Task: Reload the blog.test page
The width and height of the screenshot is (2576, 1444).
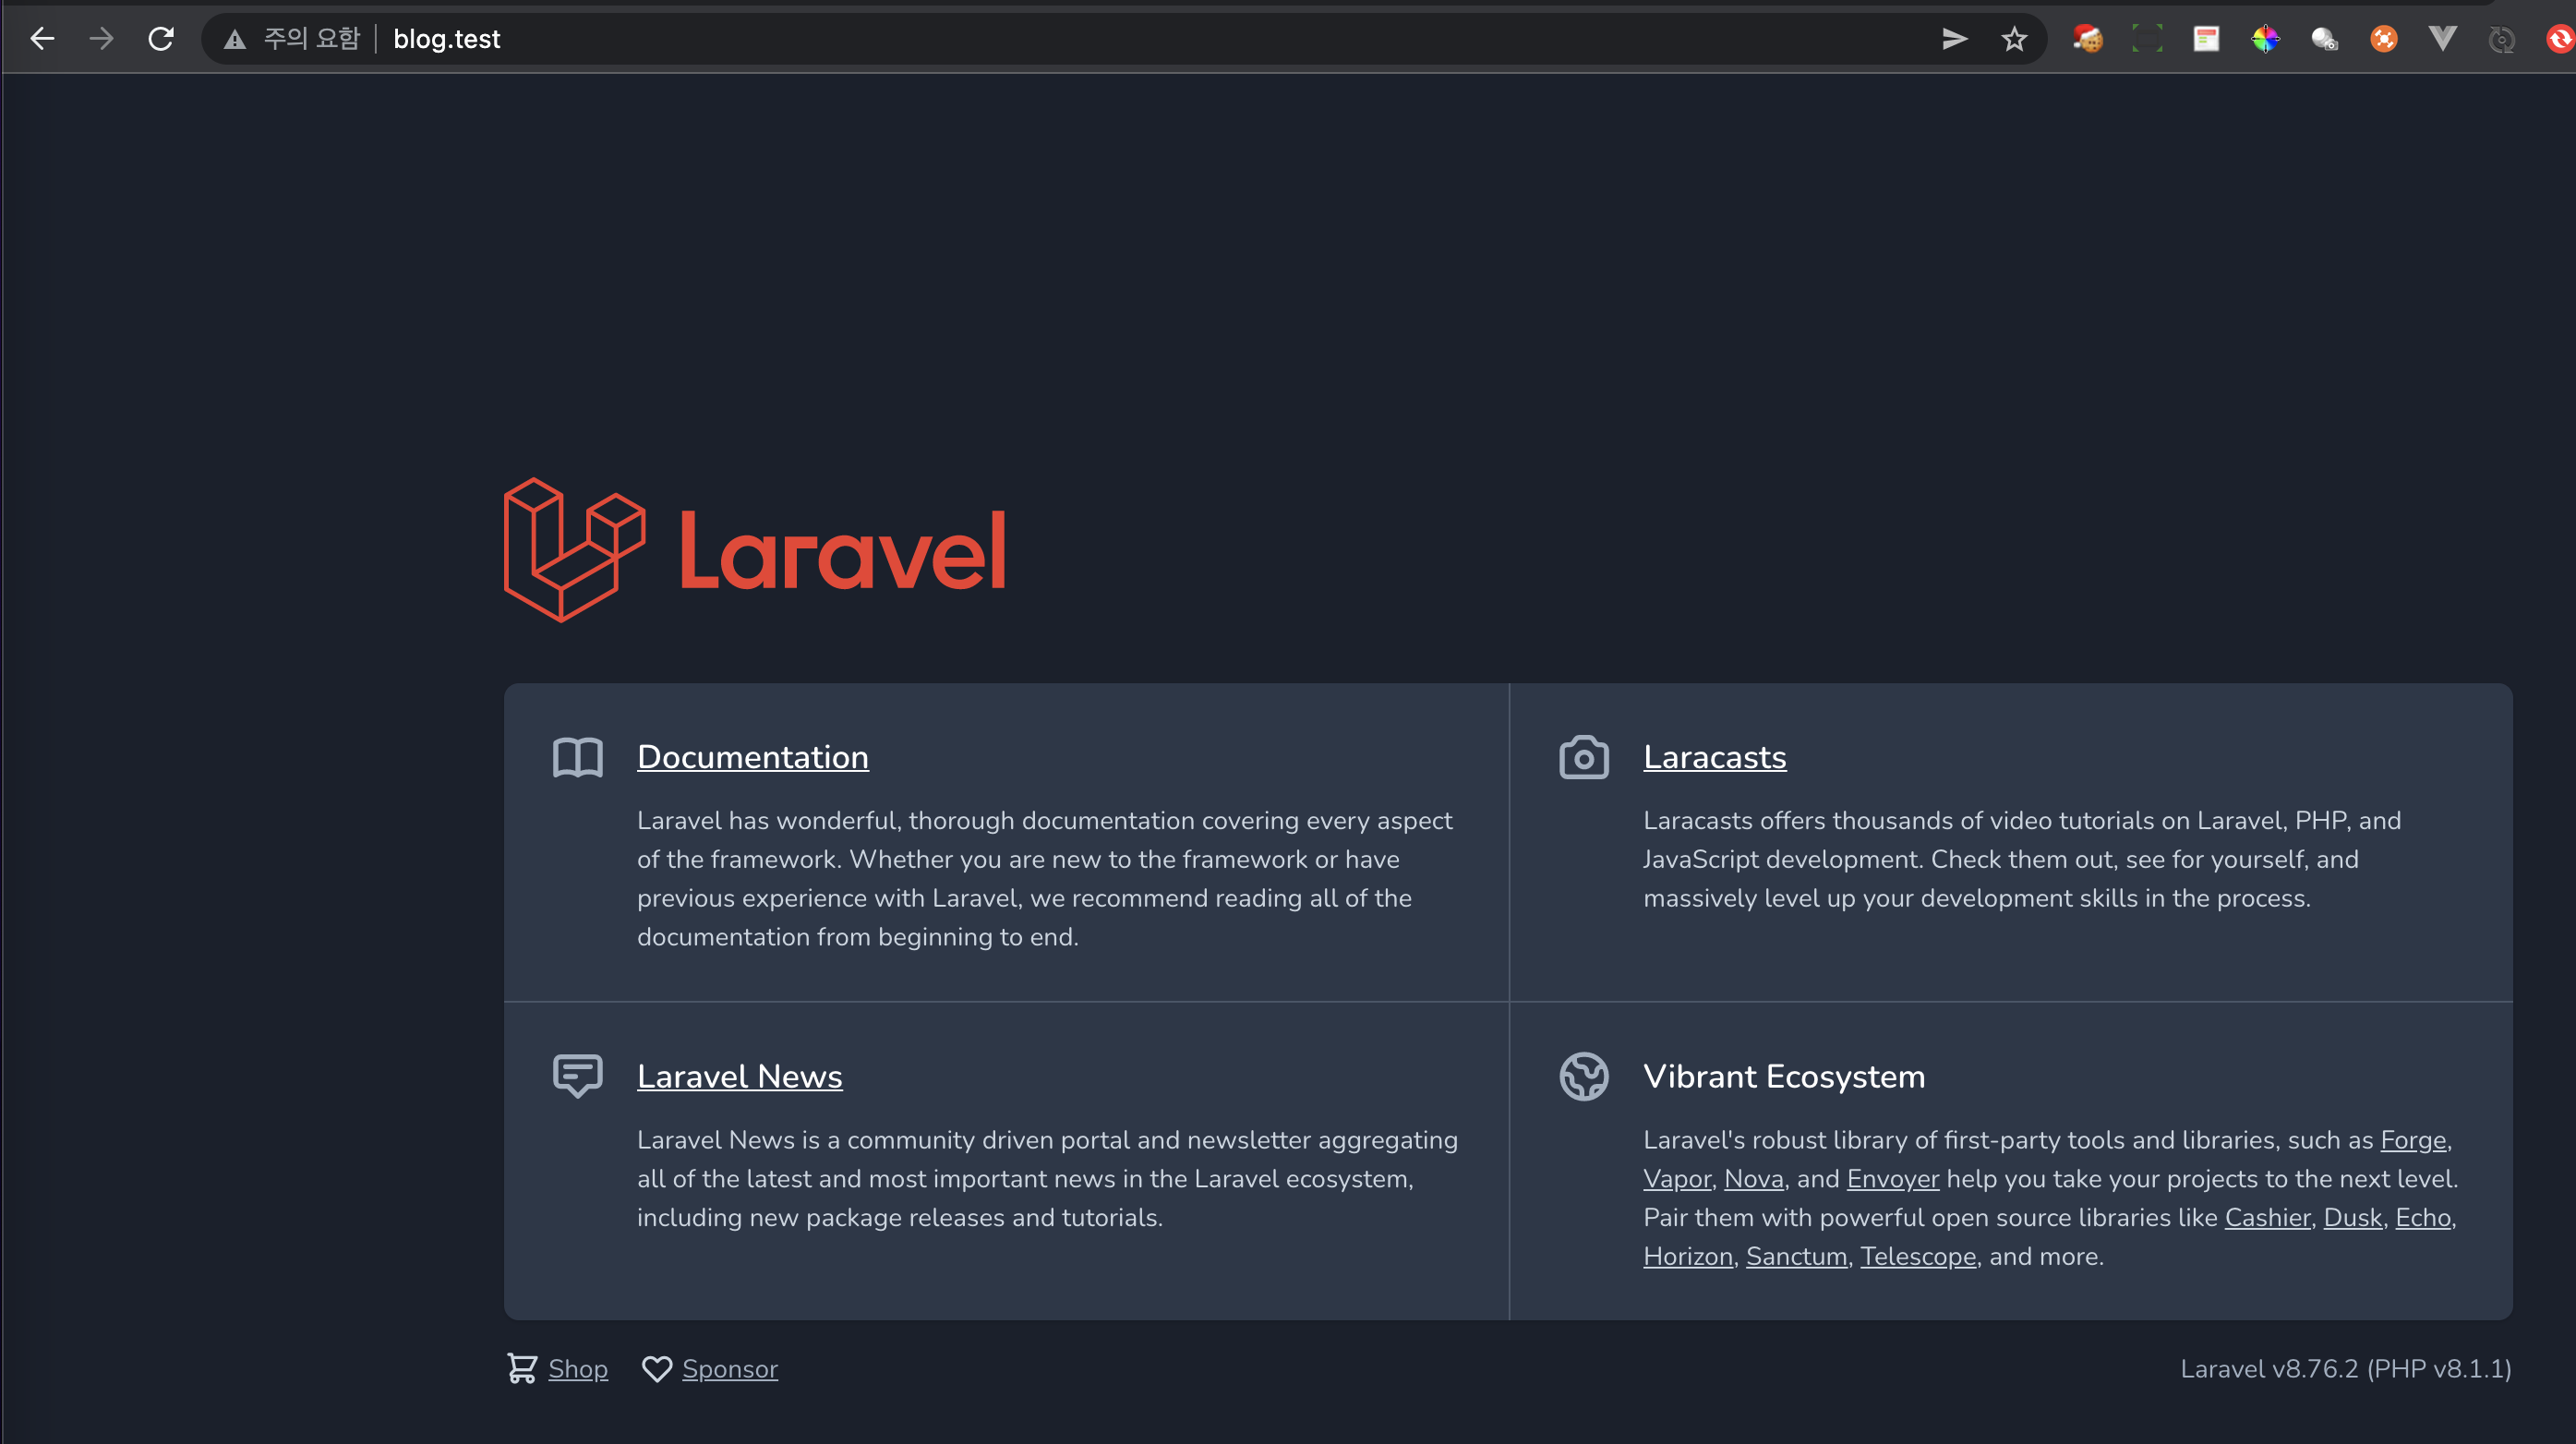Action: click(161, 39)
